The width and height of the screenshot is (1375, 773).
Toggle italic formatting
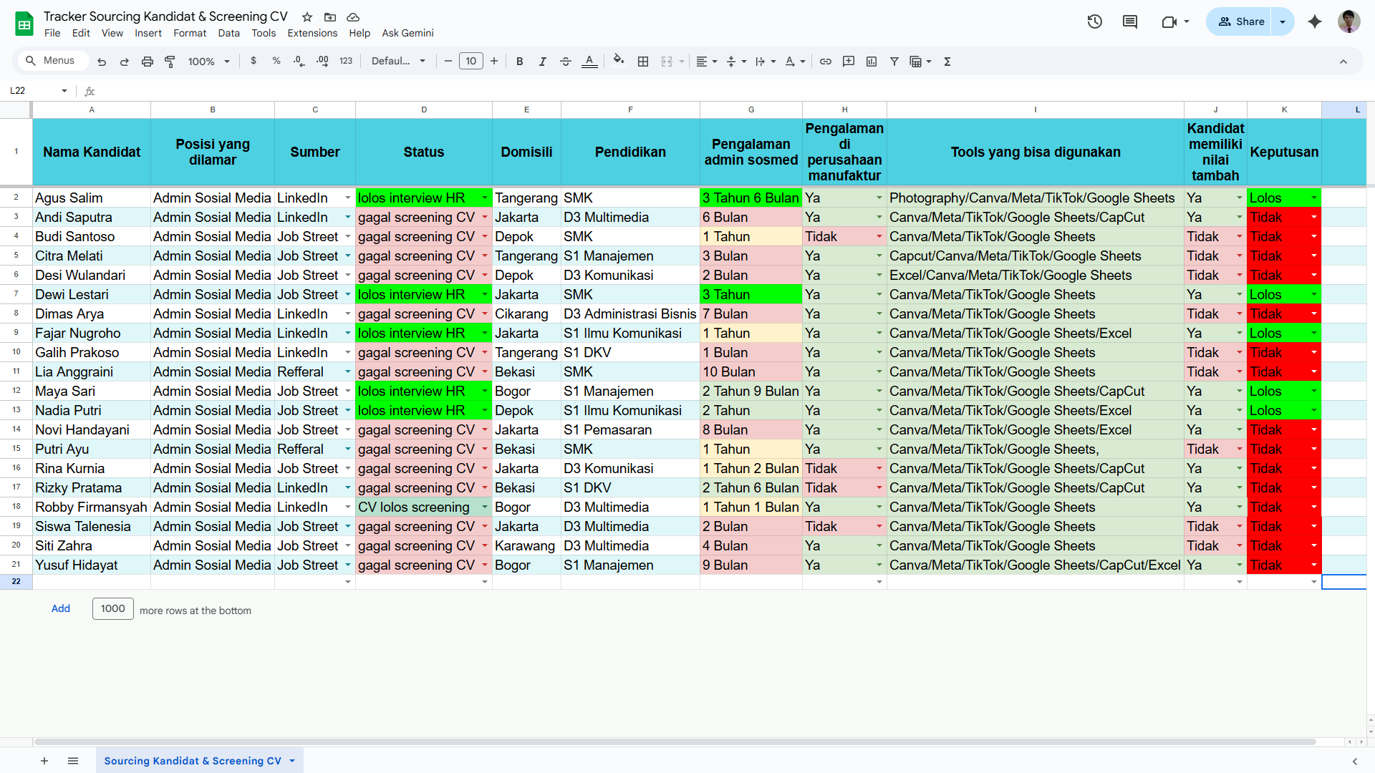coord(543,62)
